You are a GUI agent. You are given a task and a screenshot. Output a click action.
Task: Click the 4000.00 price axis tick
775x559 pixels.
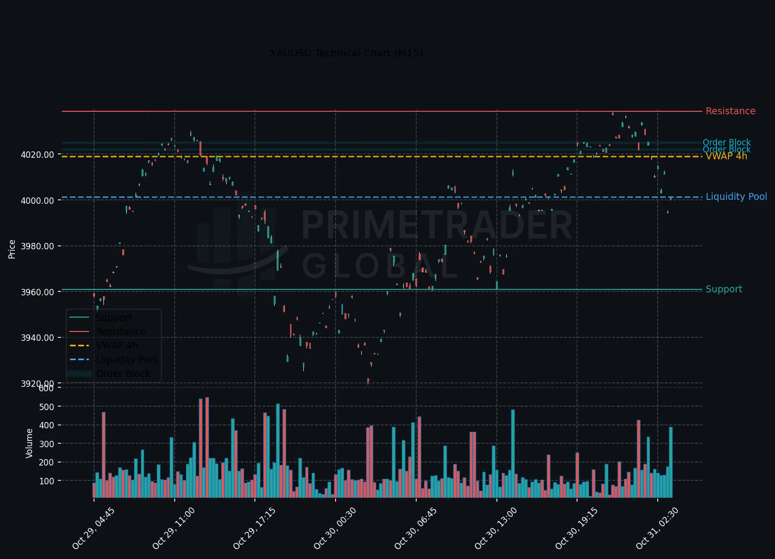38,201
